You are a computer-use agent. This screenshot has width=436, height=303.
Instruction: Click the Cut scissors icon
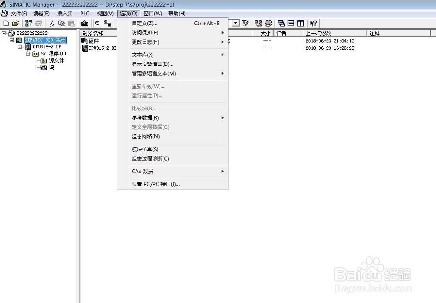(51, 23)
